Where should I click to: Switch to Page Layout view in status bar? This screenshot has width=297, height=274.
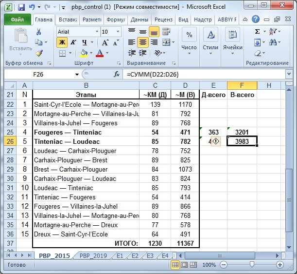point(184,265)
